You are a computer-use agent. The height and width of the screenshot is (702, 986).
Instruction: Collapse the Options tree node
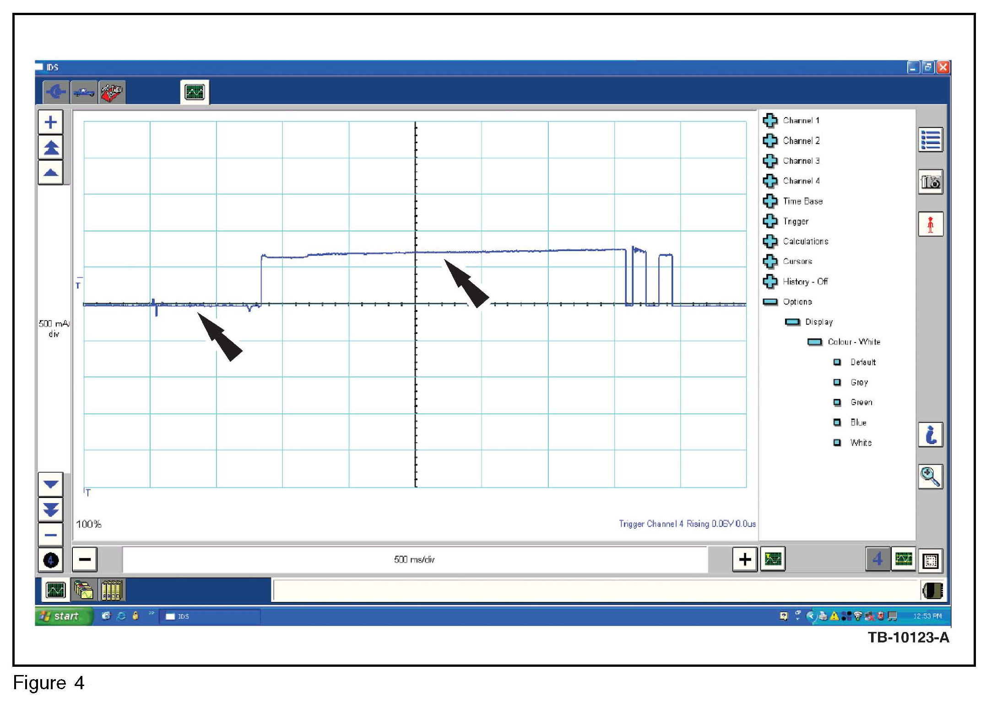pyautogui.click(x=770, y=302)
